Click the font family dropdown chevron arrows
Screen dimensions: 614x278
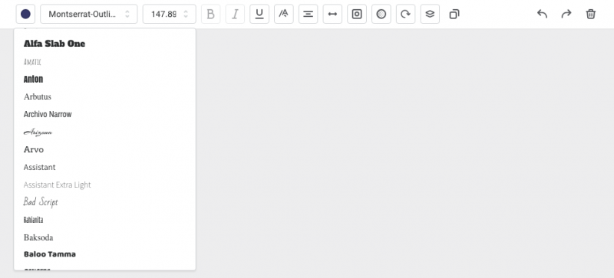pyautogui.click(x=127, y=14)
